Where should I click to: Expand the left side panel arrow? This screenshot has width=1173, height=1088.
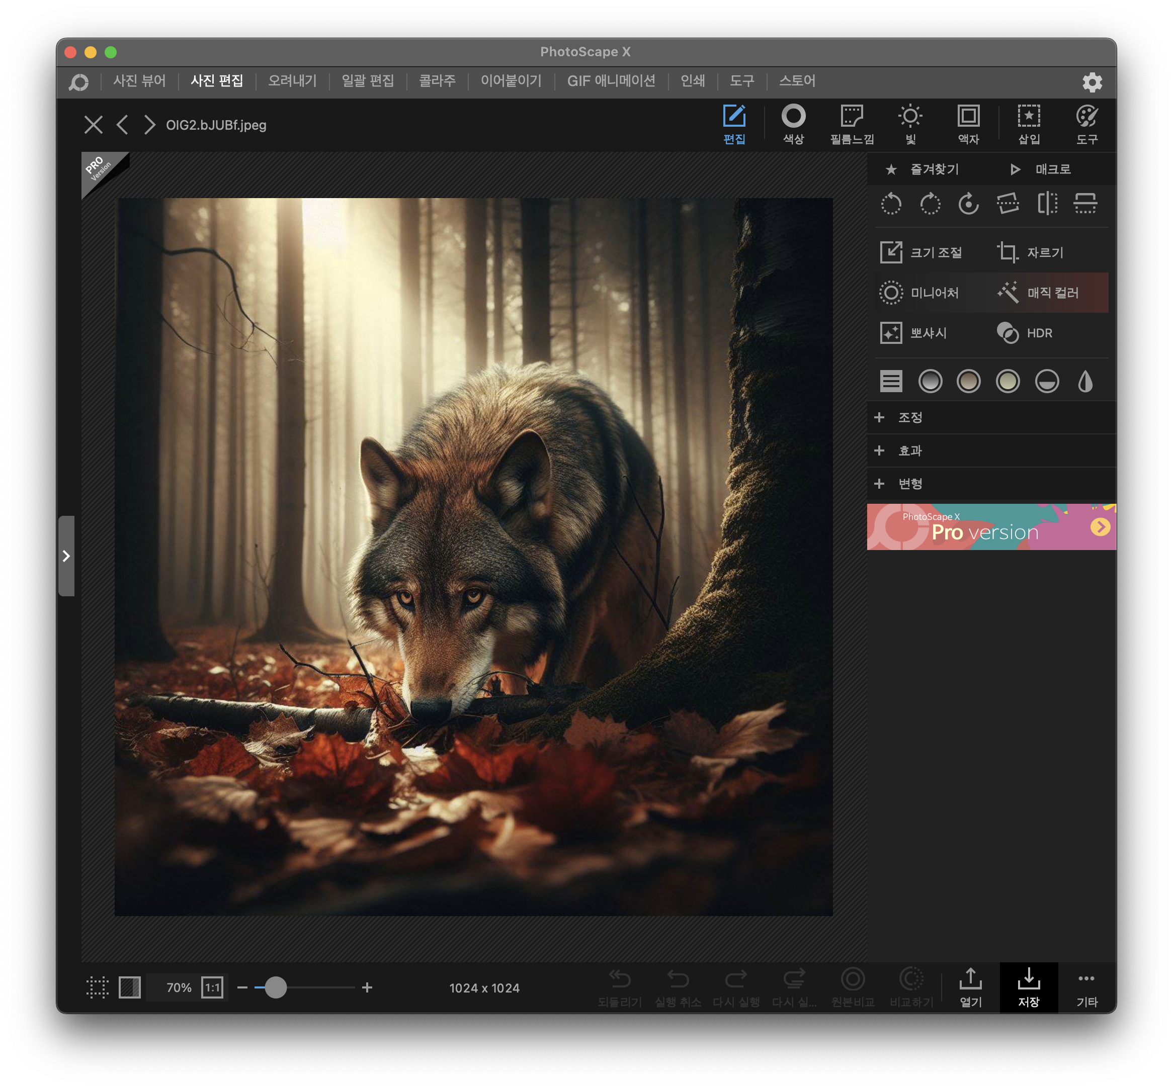pos(66,556)
